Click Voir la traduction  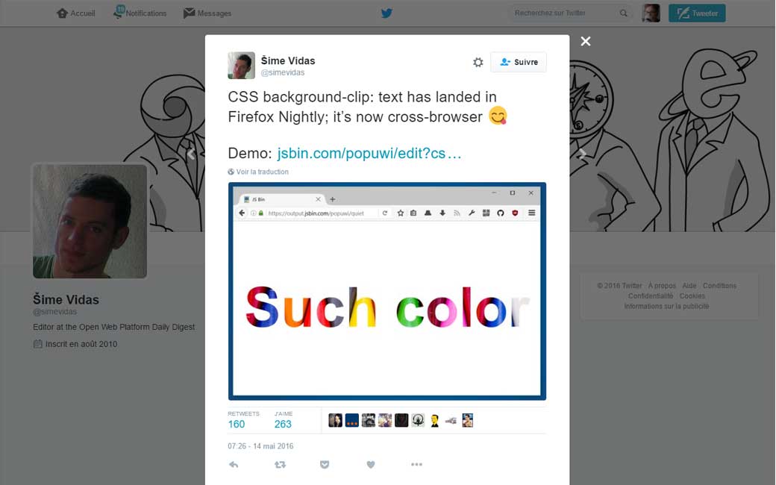pyautogui.click(x=262, y=172)
